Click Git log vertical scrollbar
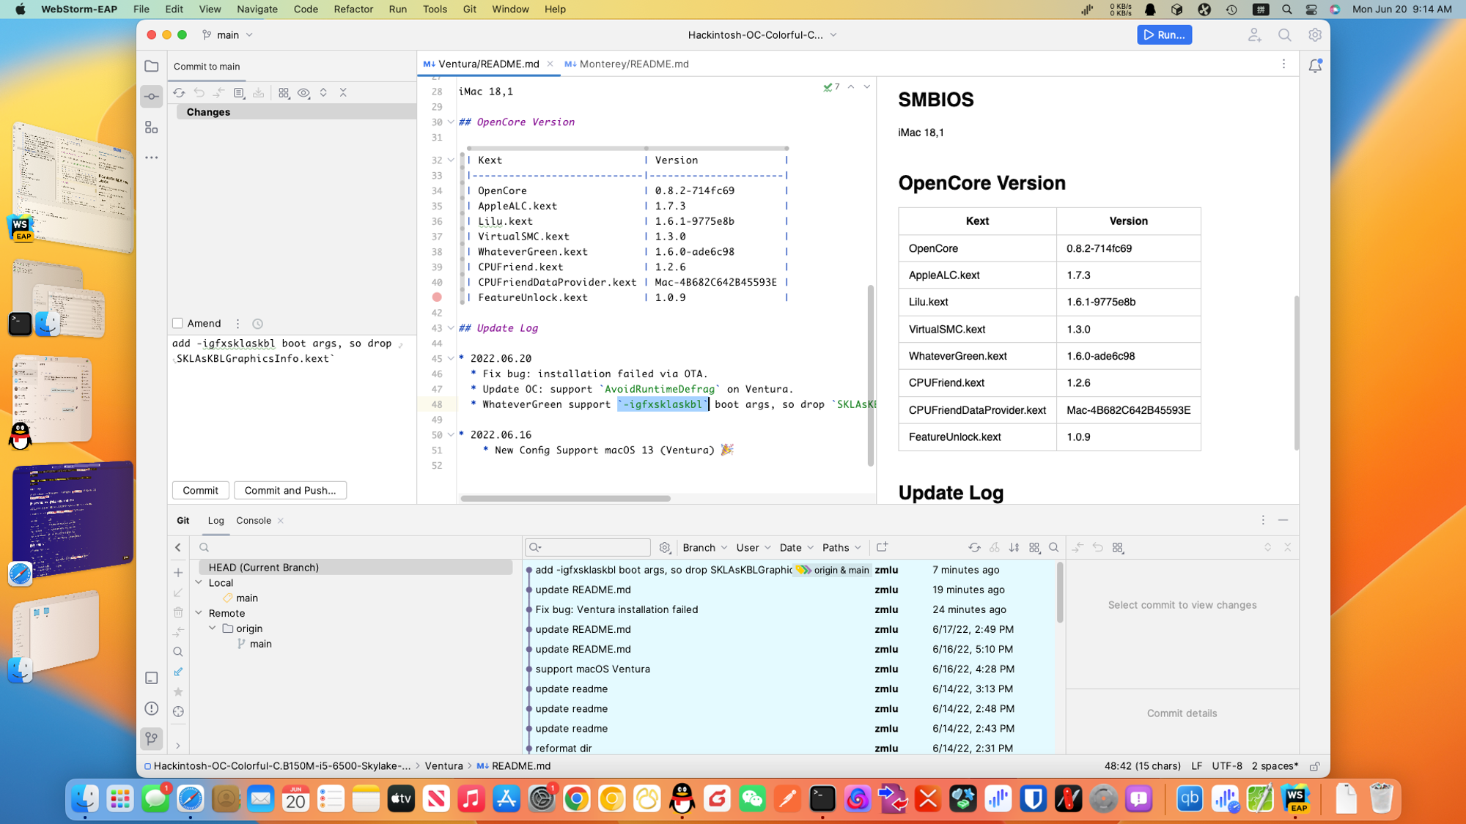The width and height of the screenshot is (1466, 824). pyautogui.click(x=1059, y=593)
